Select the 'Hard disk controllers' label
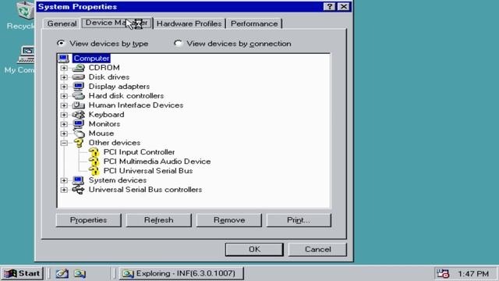This screenshot has height=281, width=499. click(126, 96)
